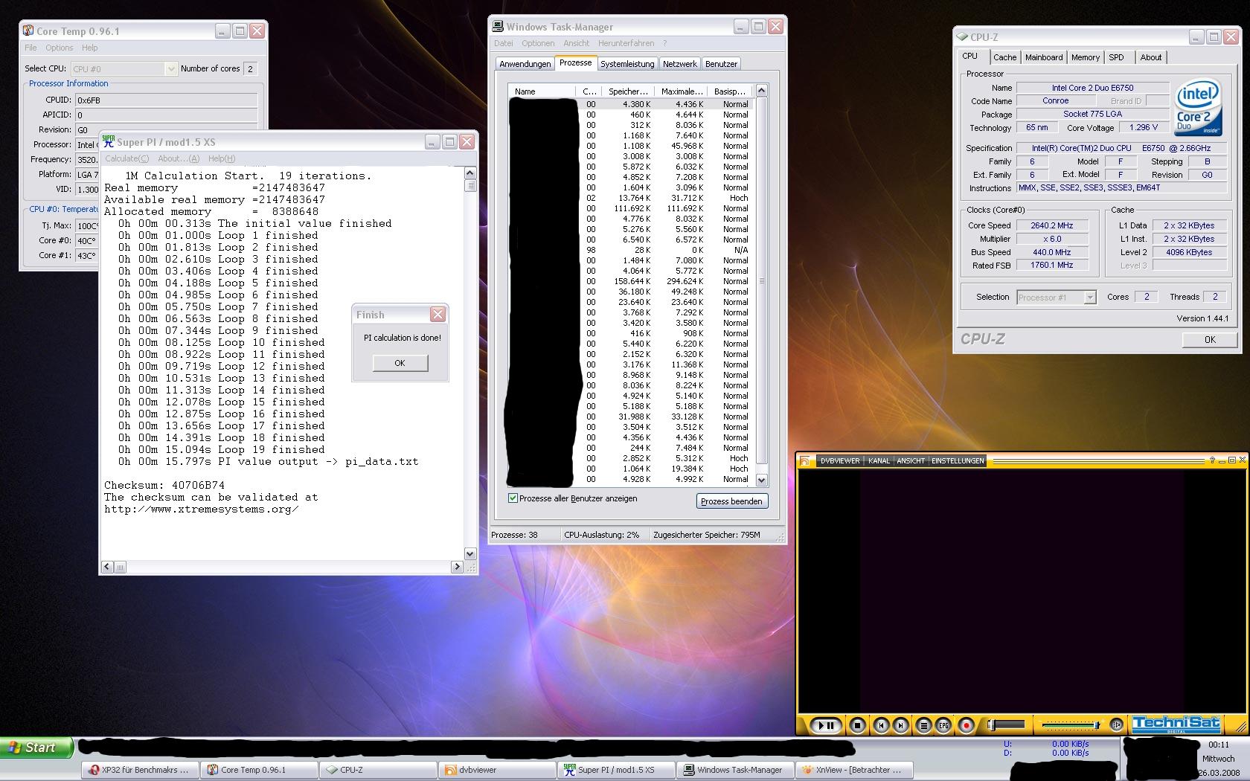Switch to dvbviewer in the taskbar
1250x781 pixels.
tap(496, 770)
